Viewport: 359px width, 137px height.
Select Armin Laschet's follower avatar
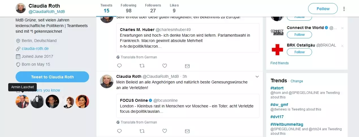(x=22, y=101)
